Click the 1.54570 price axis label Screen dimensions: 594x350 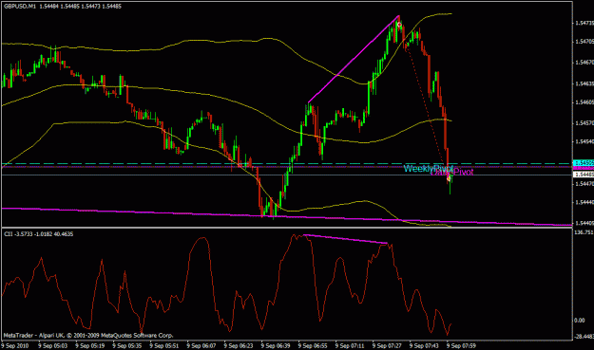[x=584, y=123]
